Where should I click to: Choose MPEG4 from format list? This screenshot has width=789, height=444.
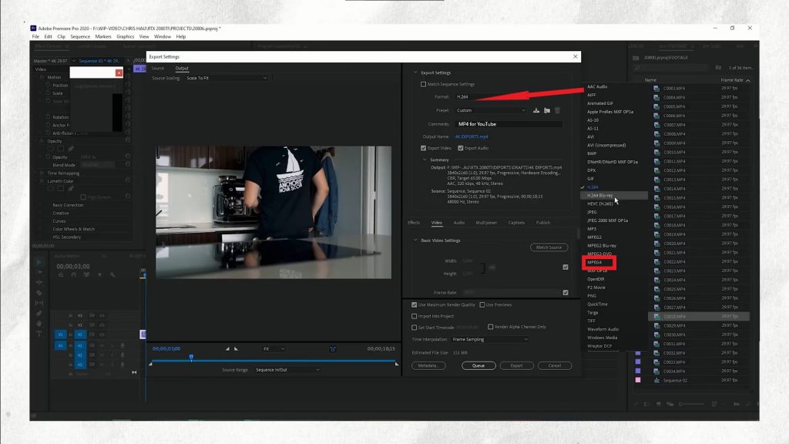pos(594,262)
